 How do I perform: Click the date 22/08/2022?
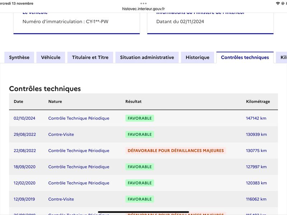pos(25,150)
